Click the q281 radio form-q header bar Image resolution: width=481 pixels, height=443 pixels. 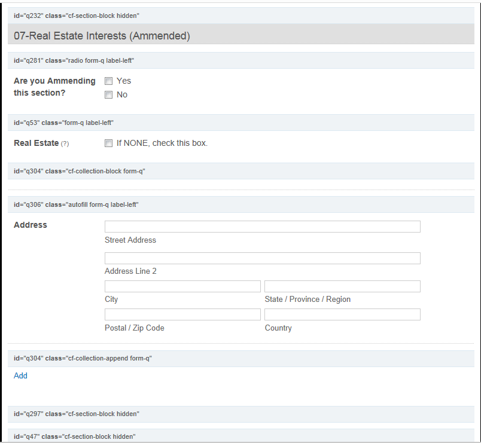[240, 60]
